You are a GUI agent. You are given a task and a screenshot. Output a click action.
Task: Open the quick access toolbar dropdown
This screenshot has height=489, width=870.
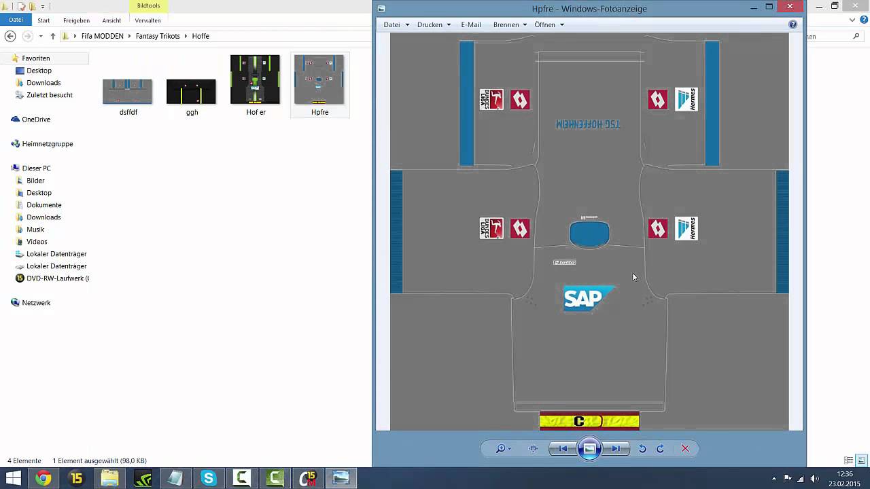pyautogui.click(x=43, y=6)
